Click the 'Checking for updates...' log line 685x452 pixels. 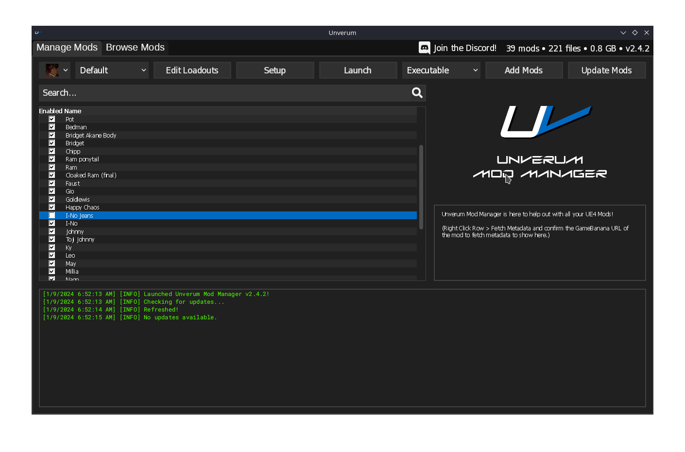pyautogui.click(x=134, y=302)
